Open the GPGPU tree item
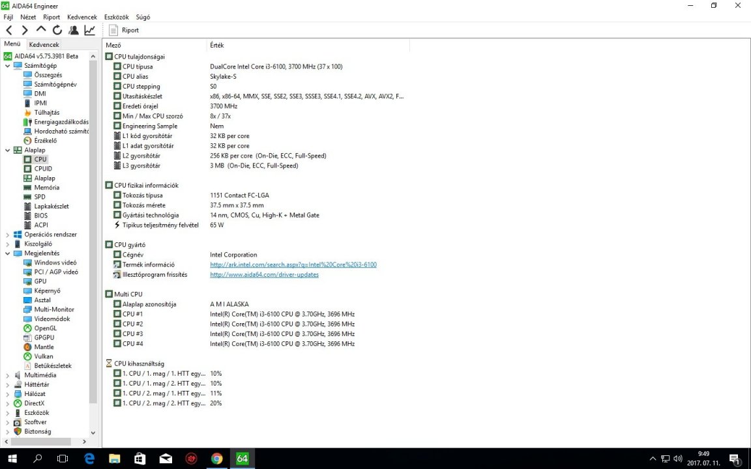 [44, 337]
